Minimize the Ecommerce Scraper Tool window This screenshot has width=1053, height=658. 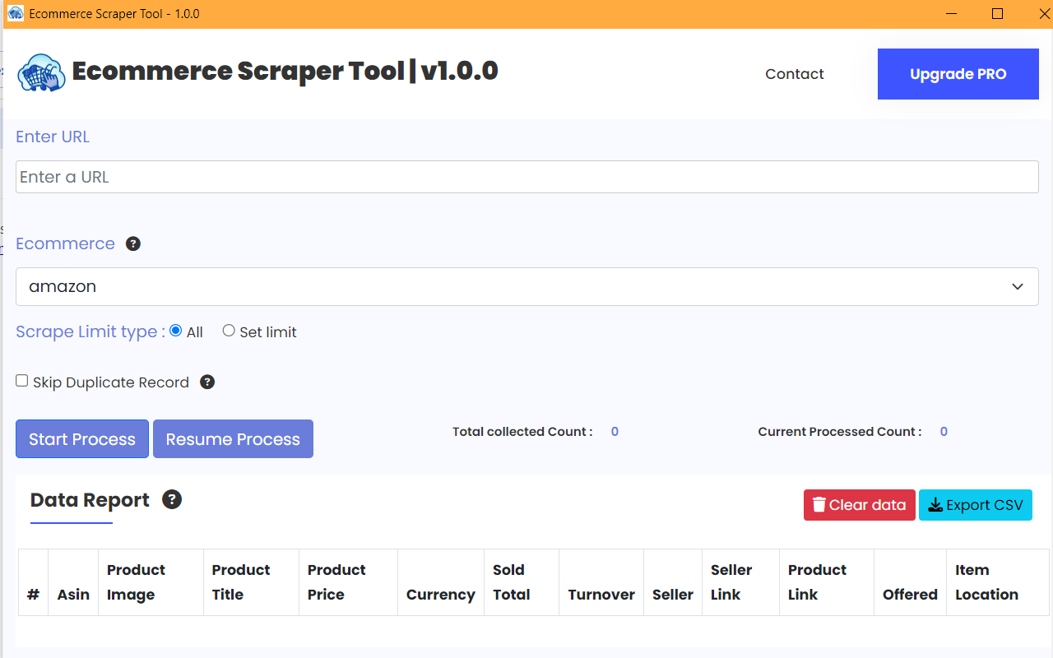(x=952, y=14)
